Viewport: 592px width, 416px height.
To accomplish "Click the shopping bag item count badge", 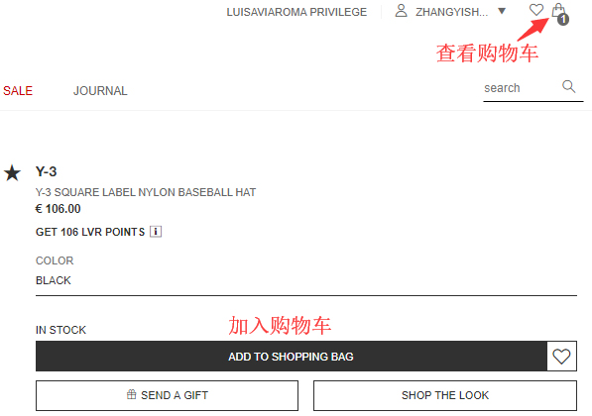I will tap(563, 19).
